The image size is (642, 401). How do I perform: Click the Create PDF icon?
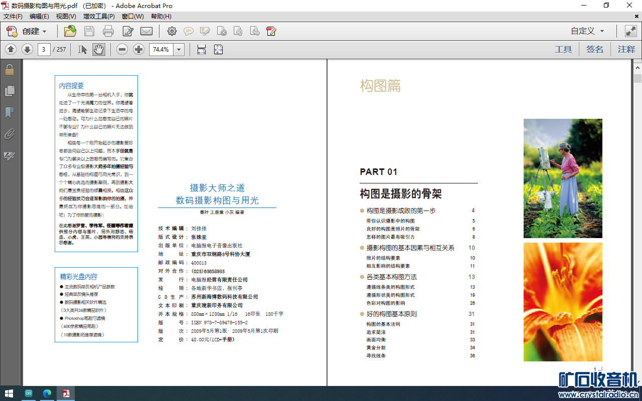point(12,31)
